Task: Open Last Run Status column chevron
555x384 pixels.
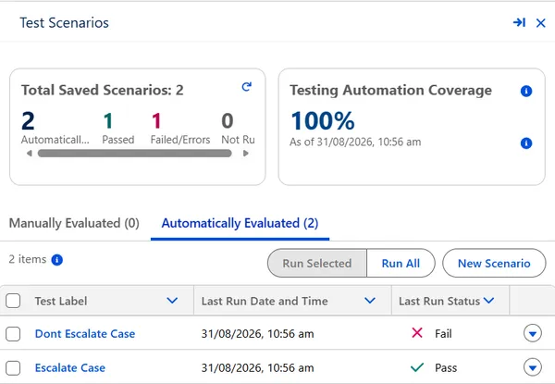Action: point(488,301)
